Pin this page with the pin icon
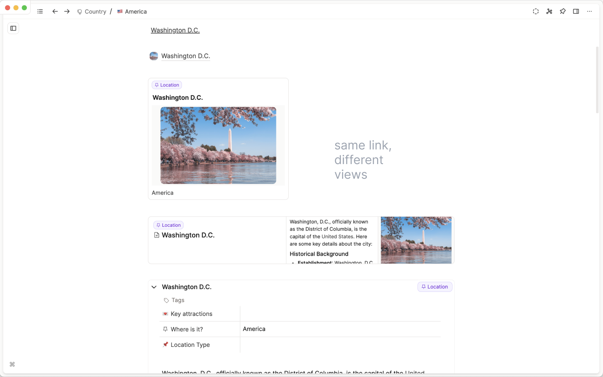The height and width of the screenshot is (377, 603). [563, 11]
